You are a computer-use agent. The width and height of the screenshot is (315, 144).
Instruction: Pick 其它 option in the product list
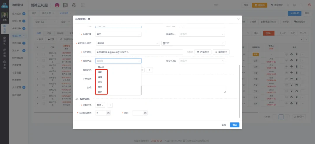tap(100, 92)
